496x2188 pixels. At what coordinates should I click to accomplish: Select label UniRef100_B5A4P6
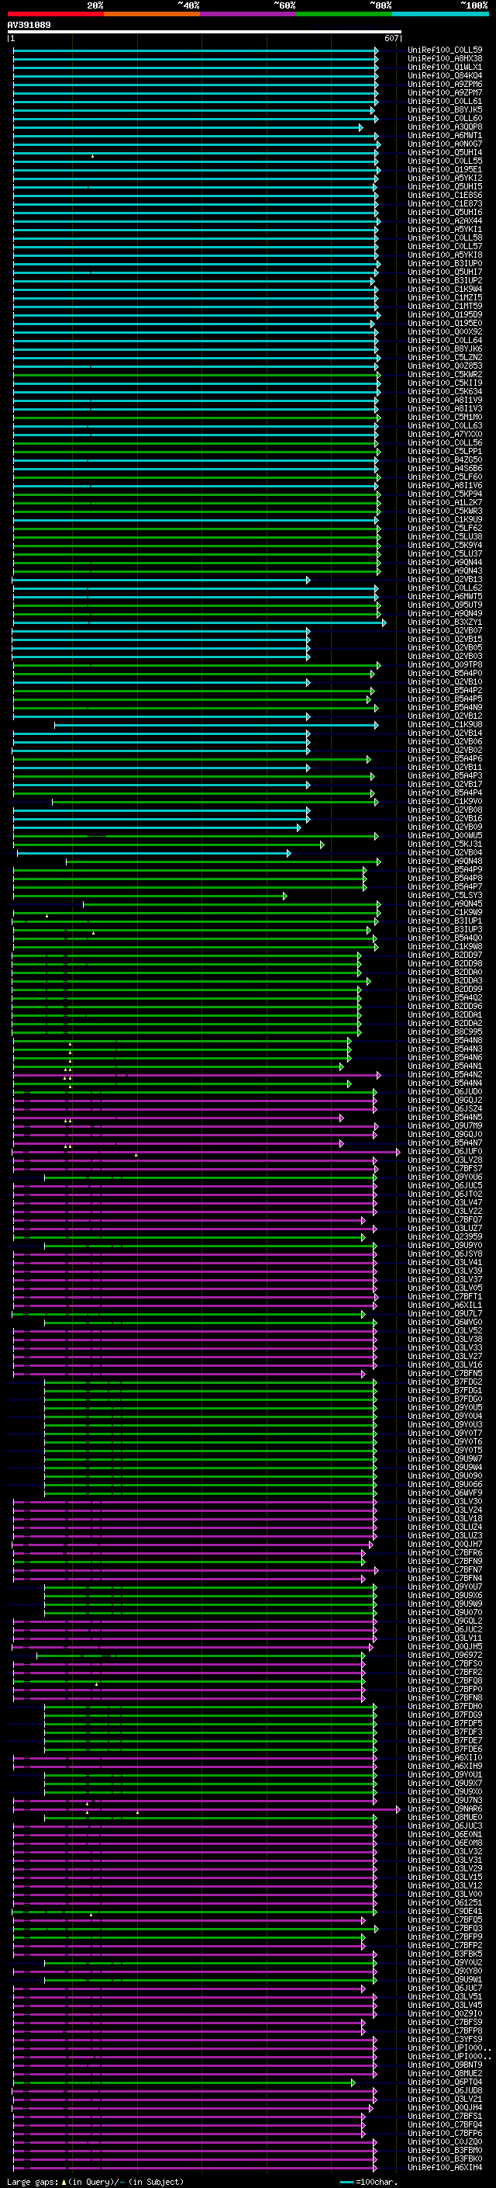point(445,759)
